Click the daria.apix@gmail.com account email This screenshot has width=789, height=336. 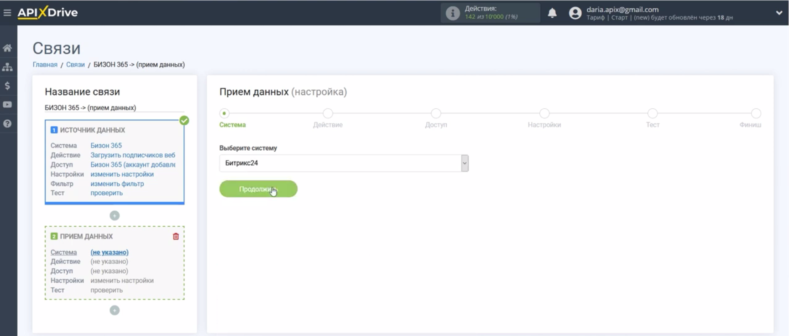click(622, 10)
